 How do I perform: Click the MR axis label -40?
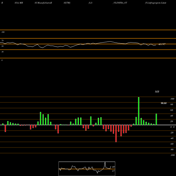click(172, 138)
